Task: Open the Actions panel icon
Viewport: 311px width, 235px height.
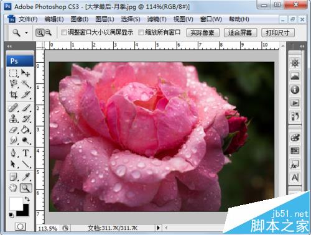Action: point(295,103)
